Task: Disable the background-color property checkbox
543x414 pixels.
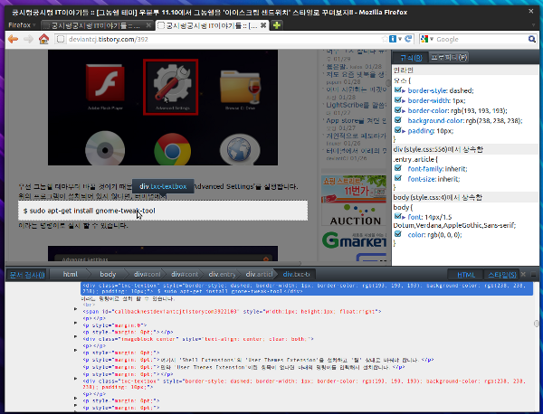Action: coord(397,120)
